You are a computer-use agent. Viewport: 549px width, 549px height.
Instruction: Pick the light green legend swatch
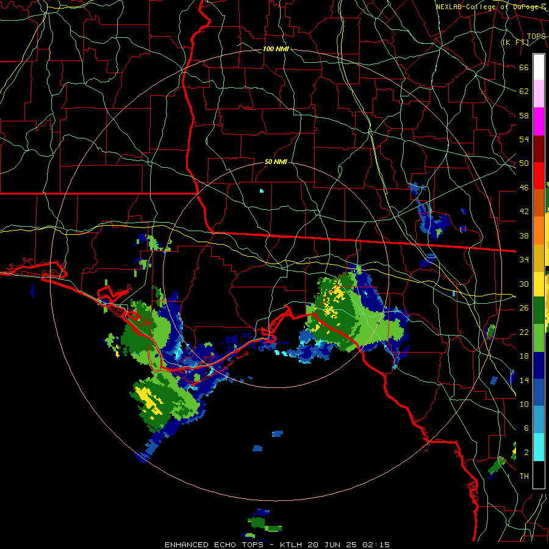[x=539, y=338]
